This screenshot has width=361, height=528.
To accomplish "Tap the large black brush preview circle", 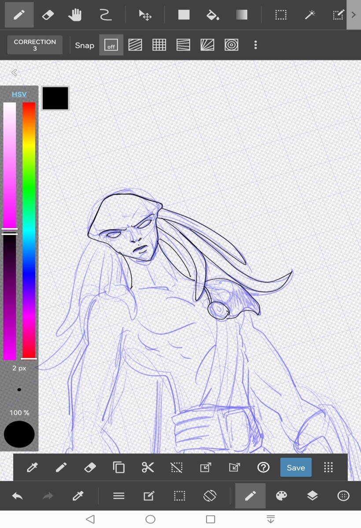I will [19, 434].
